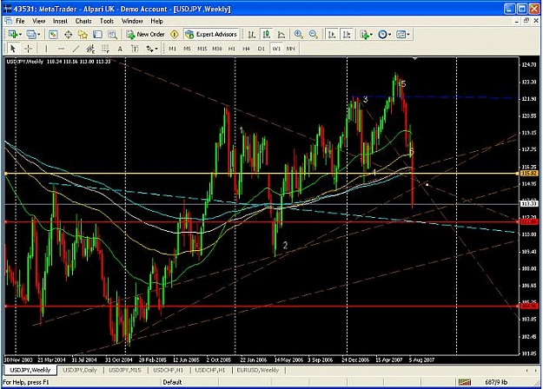The height and width of the screenshot is (389, 543).
Task: Zoom in on the chart
Action: point(298,34)
